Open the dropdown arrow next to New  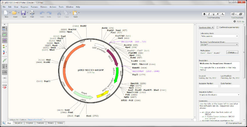(10, 12)
